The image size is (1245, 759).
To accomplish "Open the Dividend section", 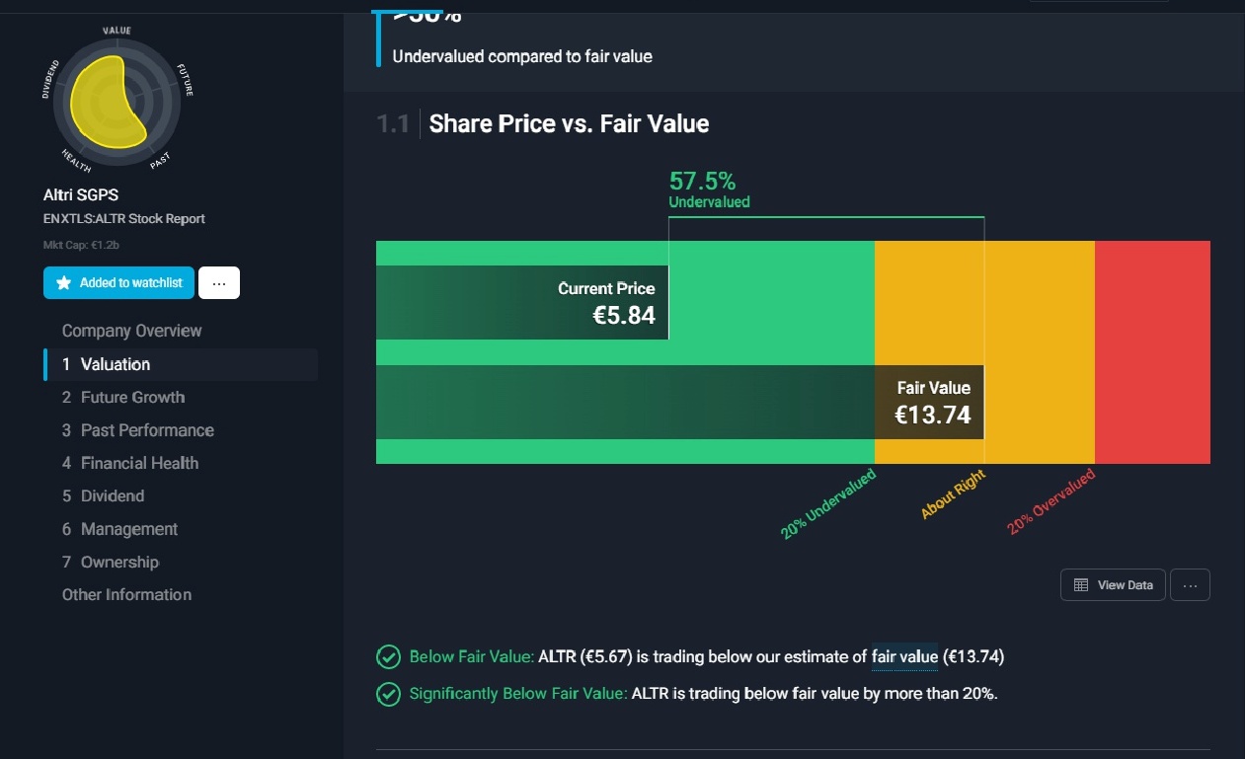I will point(113,495).
